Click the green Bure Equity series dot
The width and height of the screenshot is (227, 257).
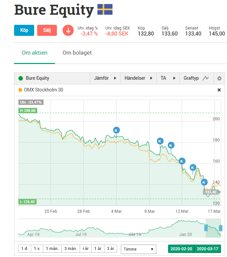tap(21, 78)
